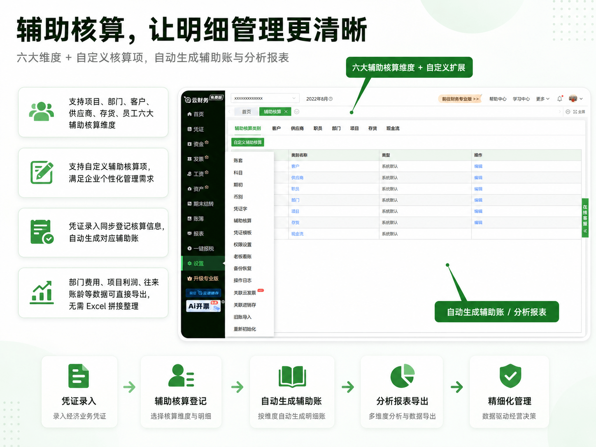Open 发票 in the sidebar
Viewport: 596px width, 447px height.
point(198,159)
